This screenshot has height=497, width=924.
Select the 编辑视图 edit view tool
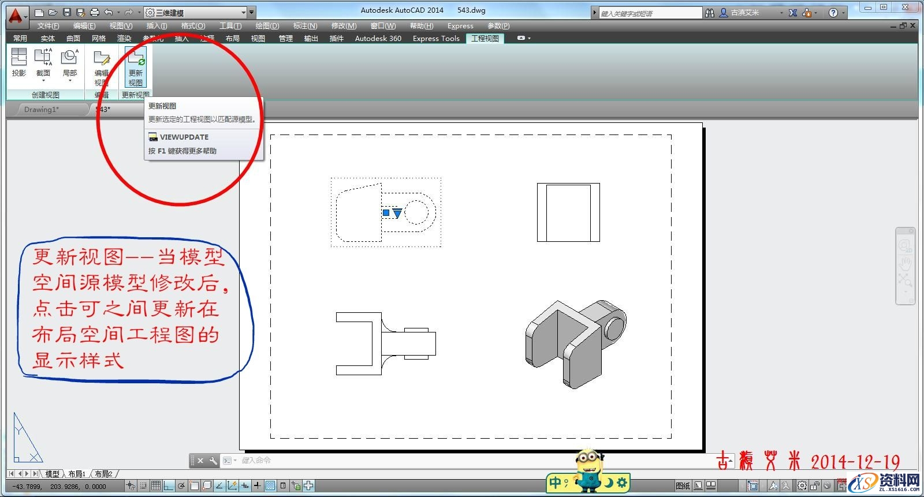tap(102, 67)
